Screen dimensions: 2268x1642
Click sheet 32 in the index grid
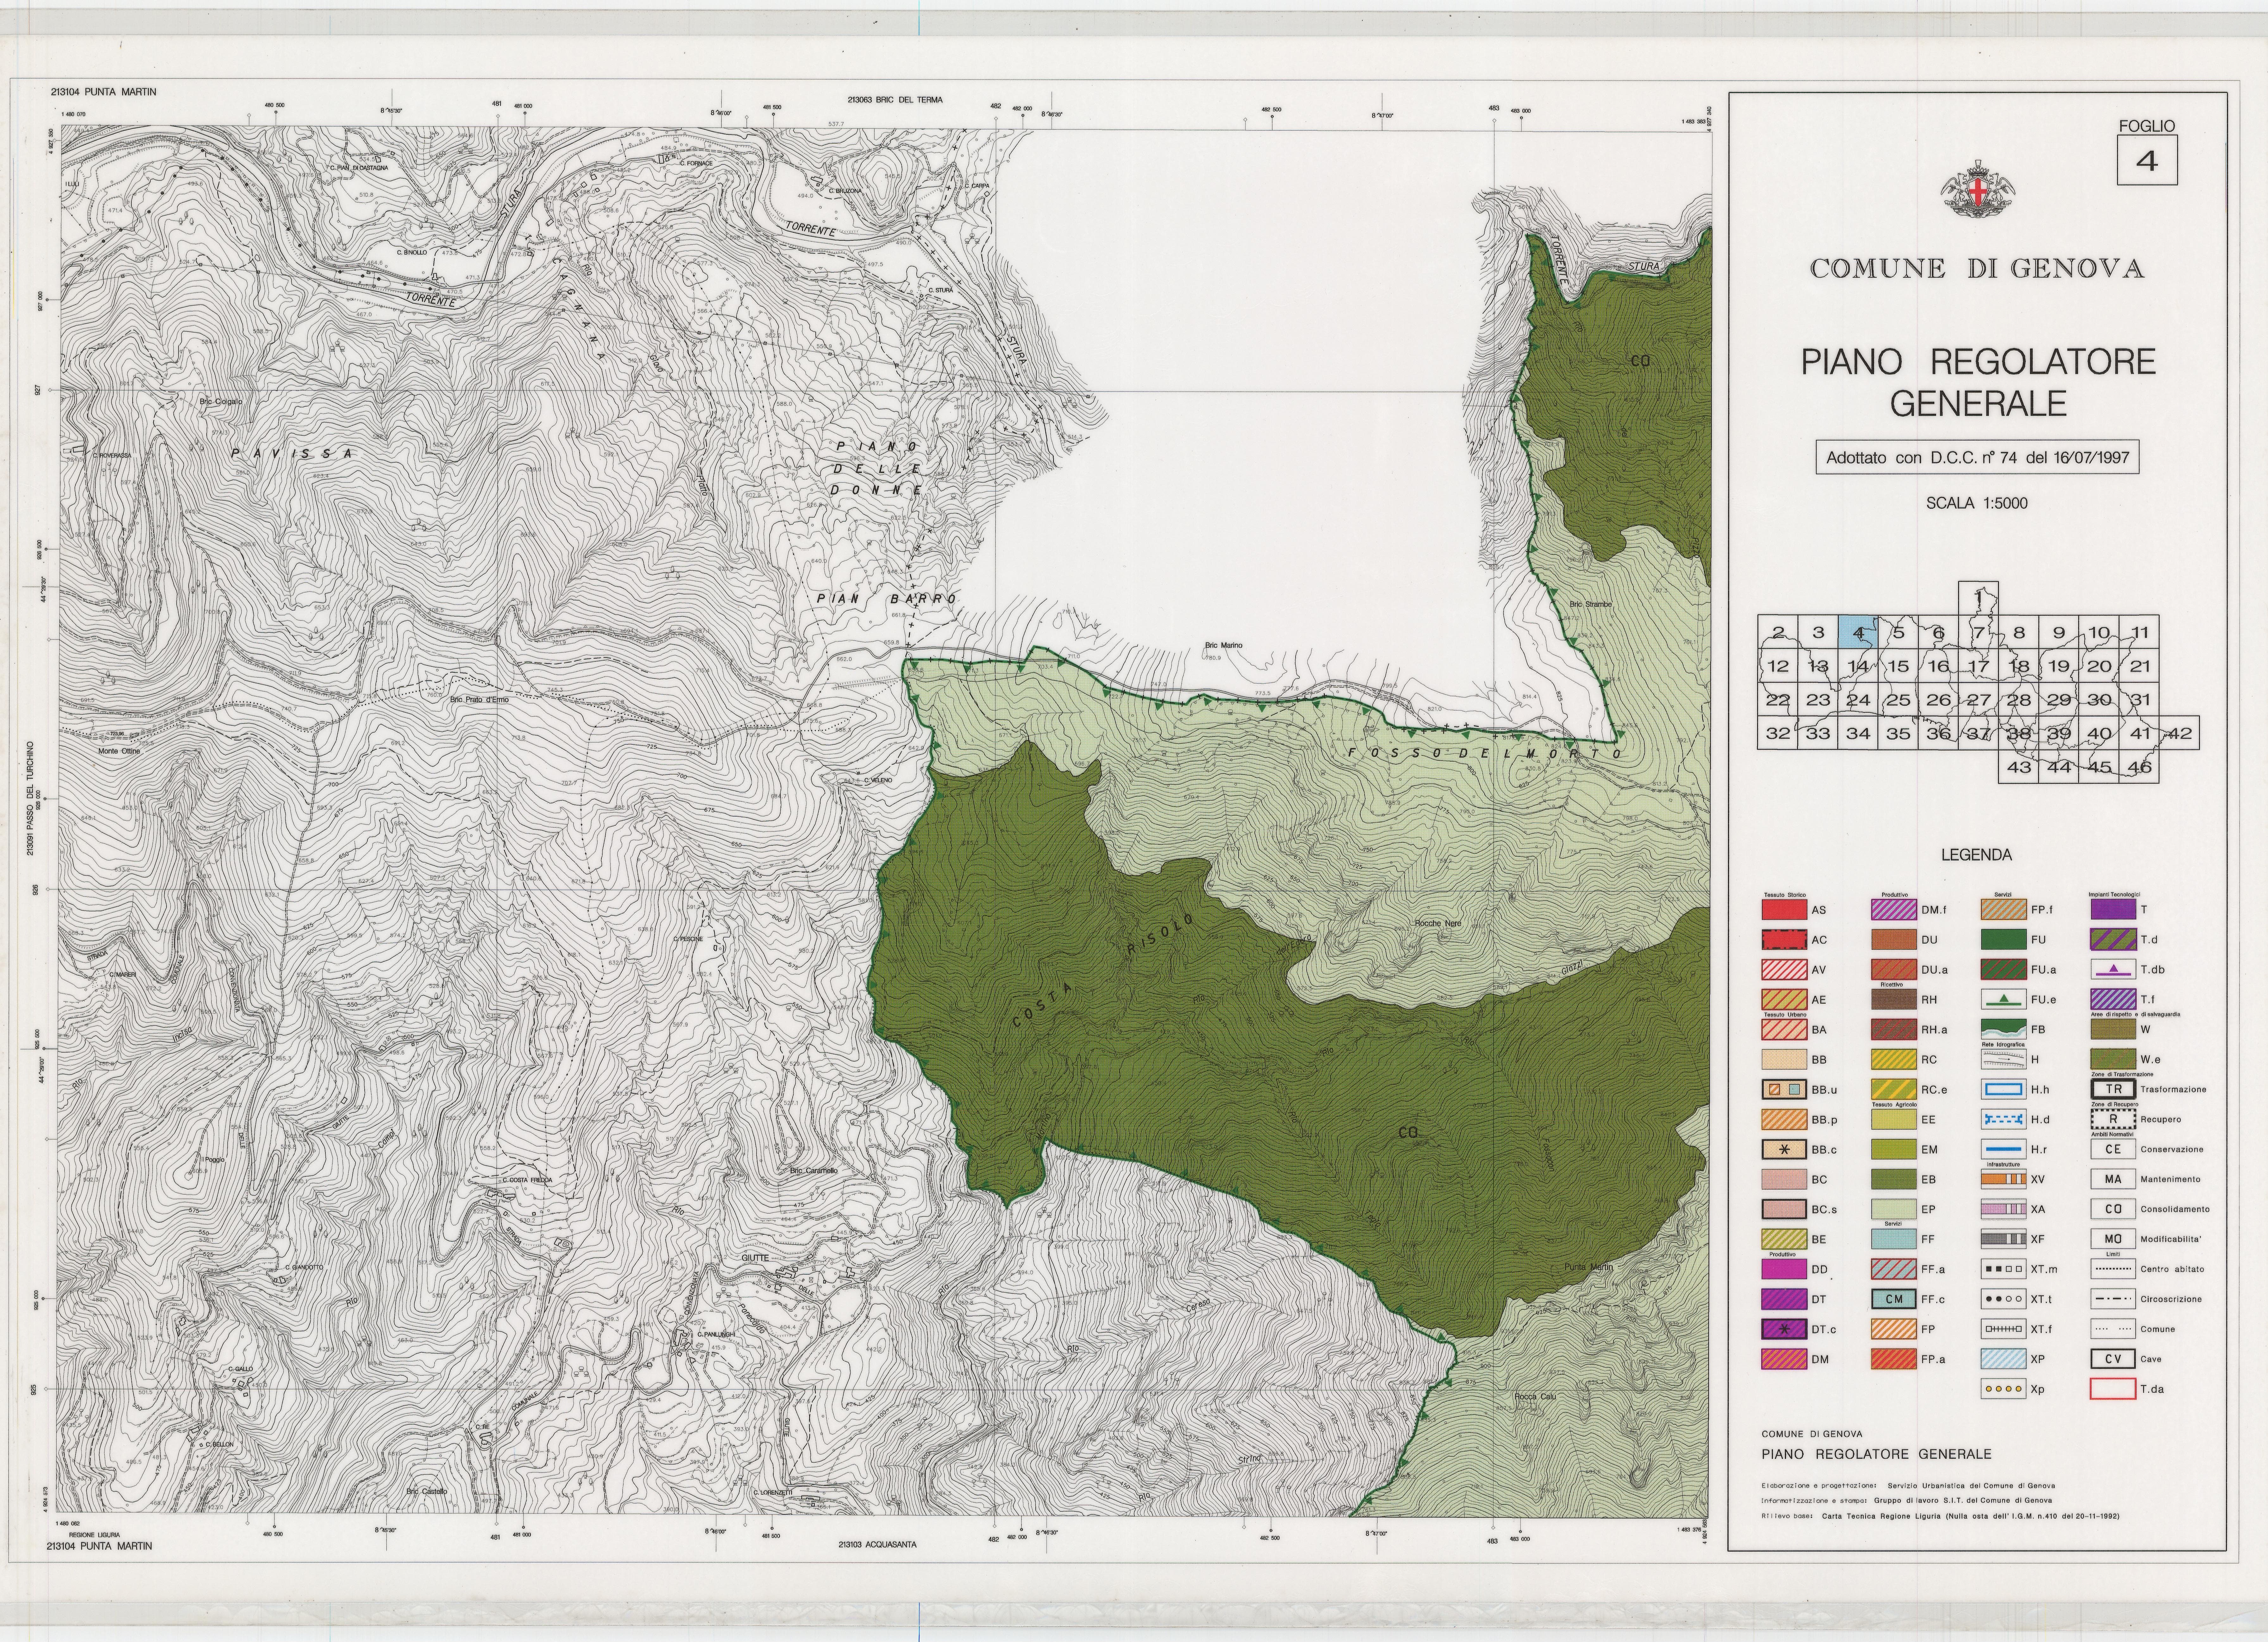point(1778,733)
